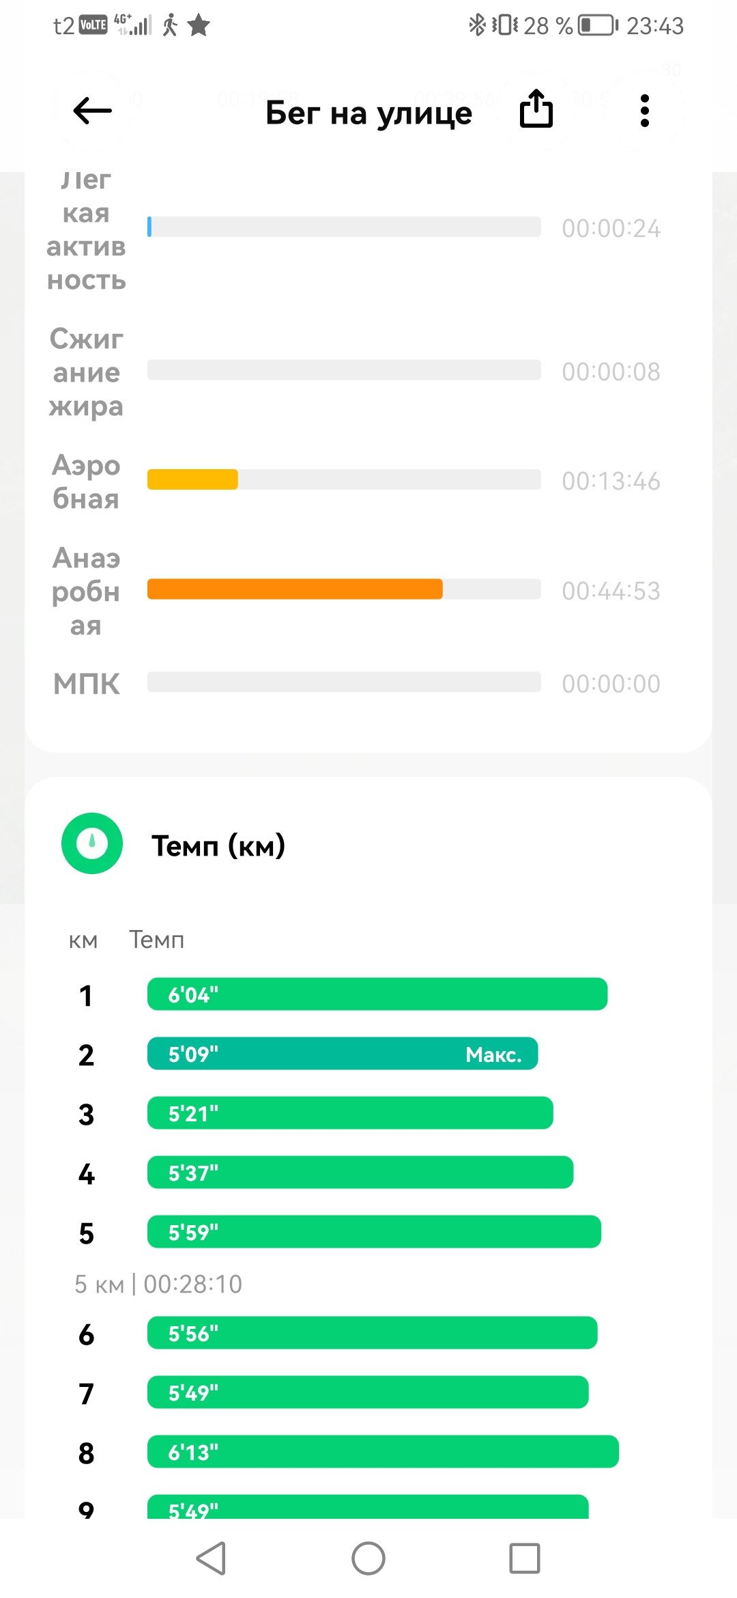The image size is (737, 1598).
Task: Tap the back arrow icon
Action: 92,111
